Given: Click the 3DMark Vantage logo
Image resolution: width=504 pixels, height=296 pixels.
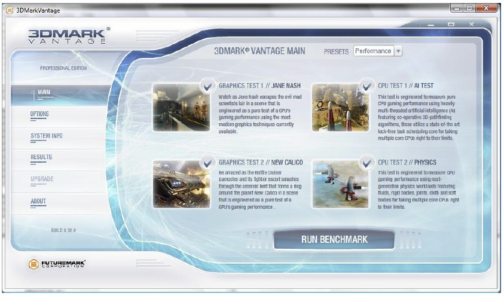Looking at the screenshot, I should pyautogui.click(x=69, y=35).
